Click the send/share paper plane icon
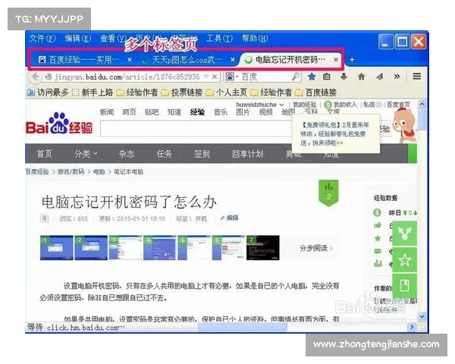This screenshot has width=455, height=364. point(380,77)
